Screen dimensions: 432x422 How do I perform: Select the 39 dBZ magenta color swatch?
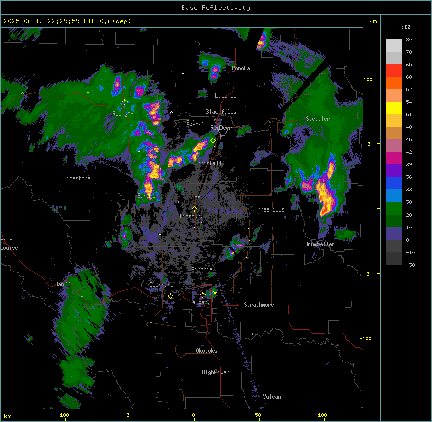(394, 158)
